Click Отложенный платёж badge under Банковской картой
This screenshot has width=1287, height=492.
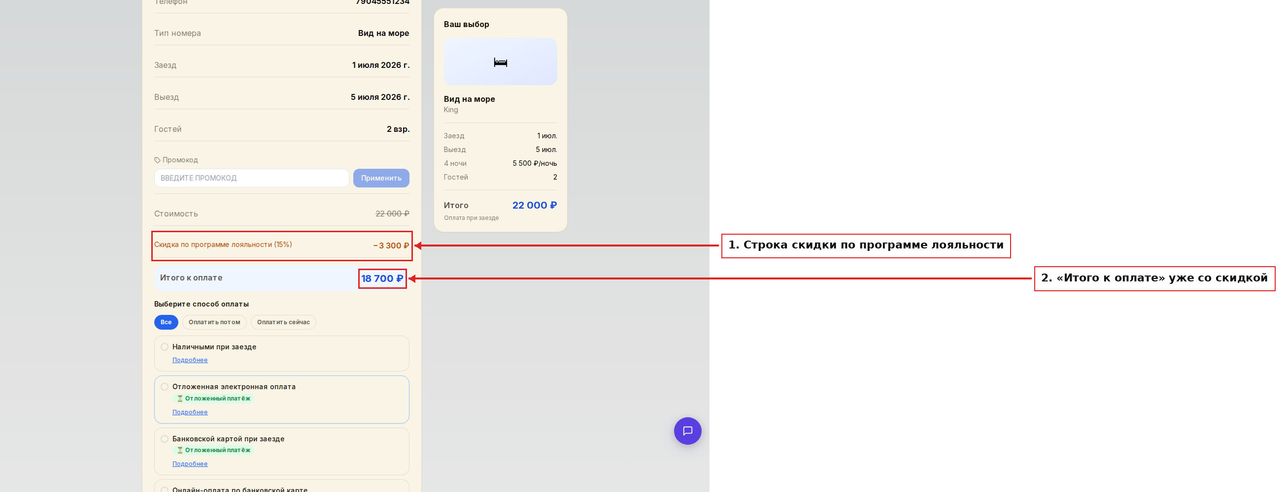point(213,450)
